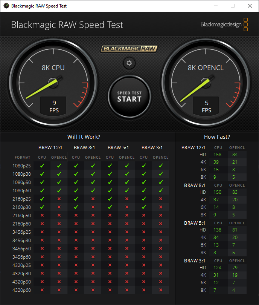This screenshot has height=305, width=259.
Task: Click the BRAW 8:1 column header in Will It Work
Action: coord(84,148)
